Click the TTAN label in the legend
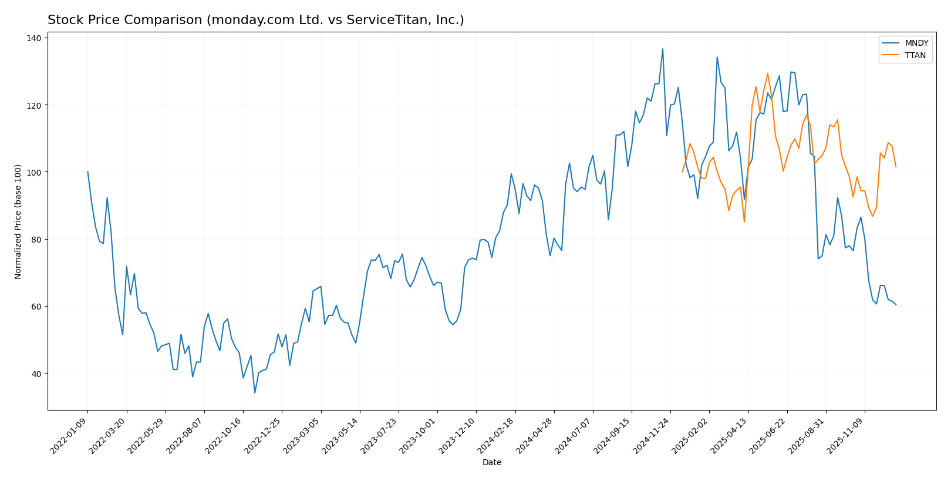This screenshot has width=951, height=481. pos(915,56)
